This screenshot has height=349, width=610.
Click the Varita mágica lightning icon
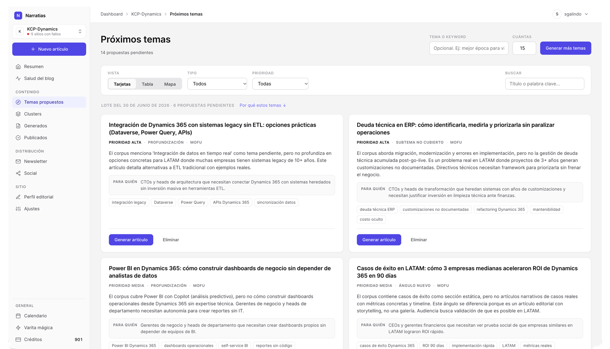(18, 328)
